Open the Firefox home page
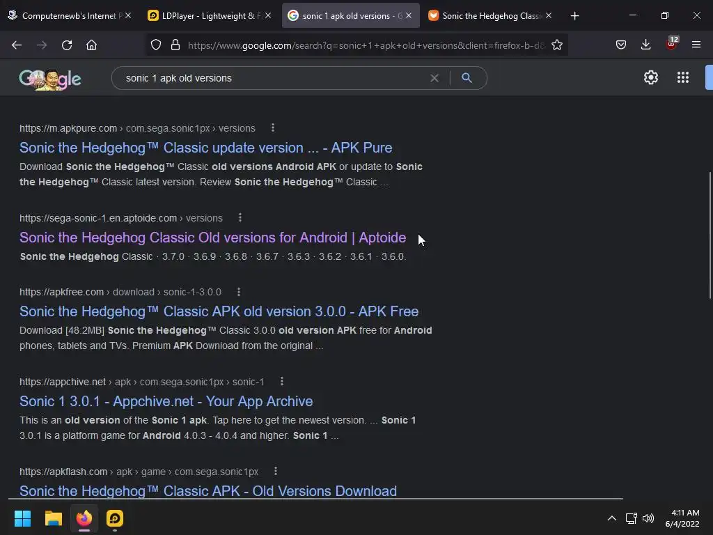Screen dimensions: 713x535 (x=91, y=45)
